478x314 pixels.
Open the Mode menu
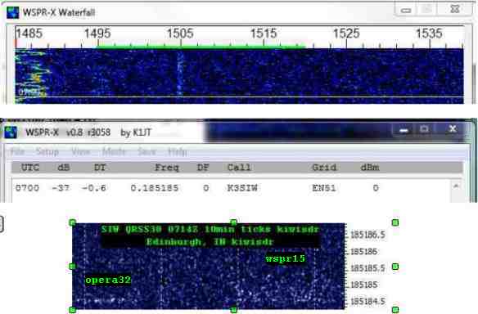[114, 151]
